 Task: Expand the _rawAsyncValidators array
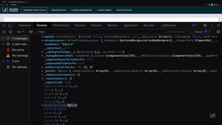click(42, 75)
